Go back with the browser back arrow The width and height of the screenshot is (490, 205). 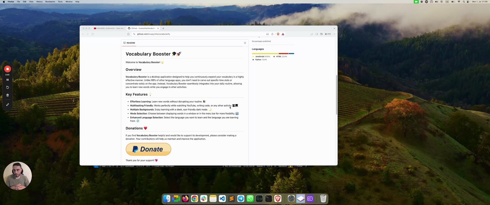(x=83, y=34)
